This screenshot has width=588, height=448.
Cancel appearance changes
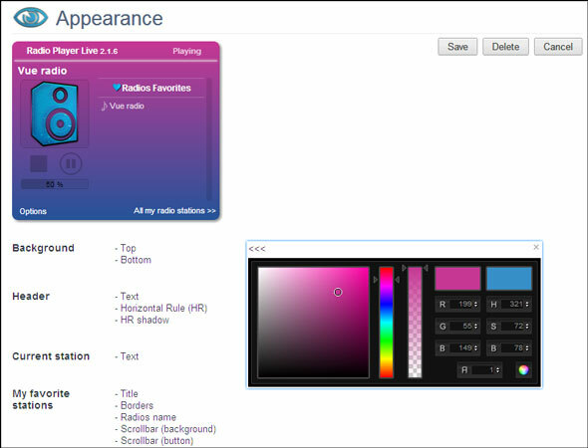558,47
